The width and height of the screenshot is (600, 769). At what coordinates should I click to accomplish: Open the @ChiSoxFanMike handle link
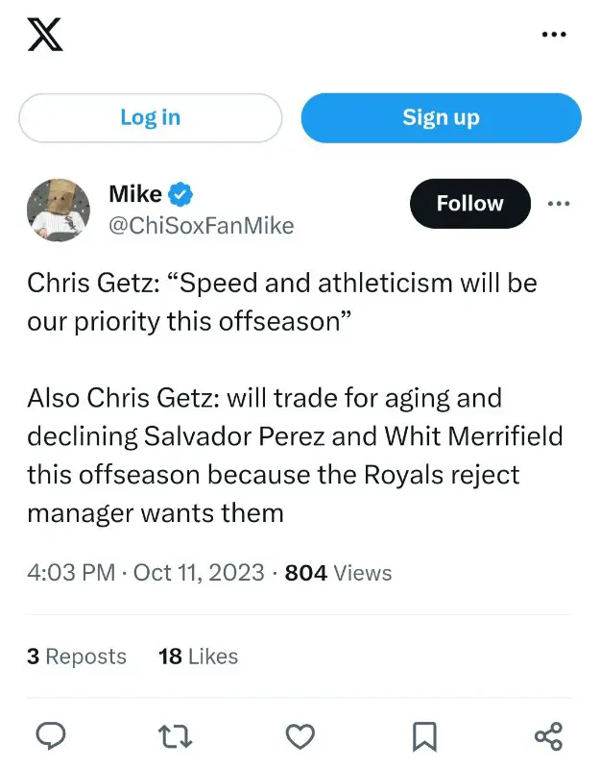coord(202,226)
